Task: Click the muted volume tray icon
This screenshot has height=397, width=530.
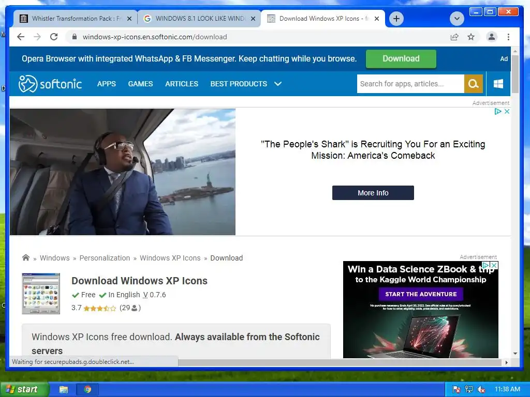Action: coord(481,390)
